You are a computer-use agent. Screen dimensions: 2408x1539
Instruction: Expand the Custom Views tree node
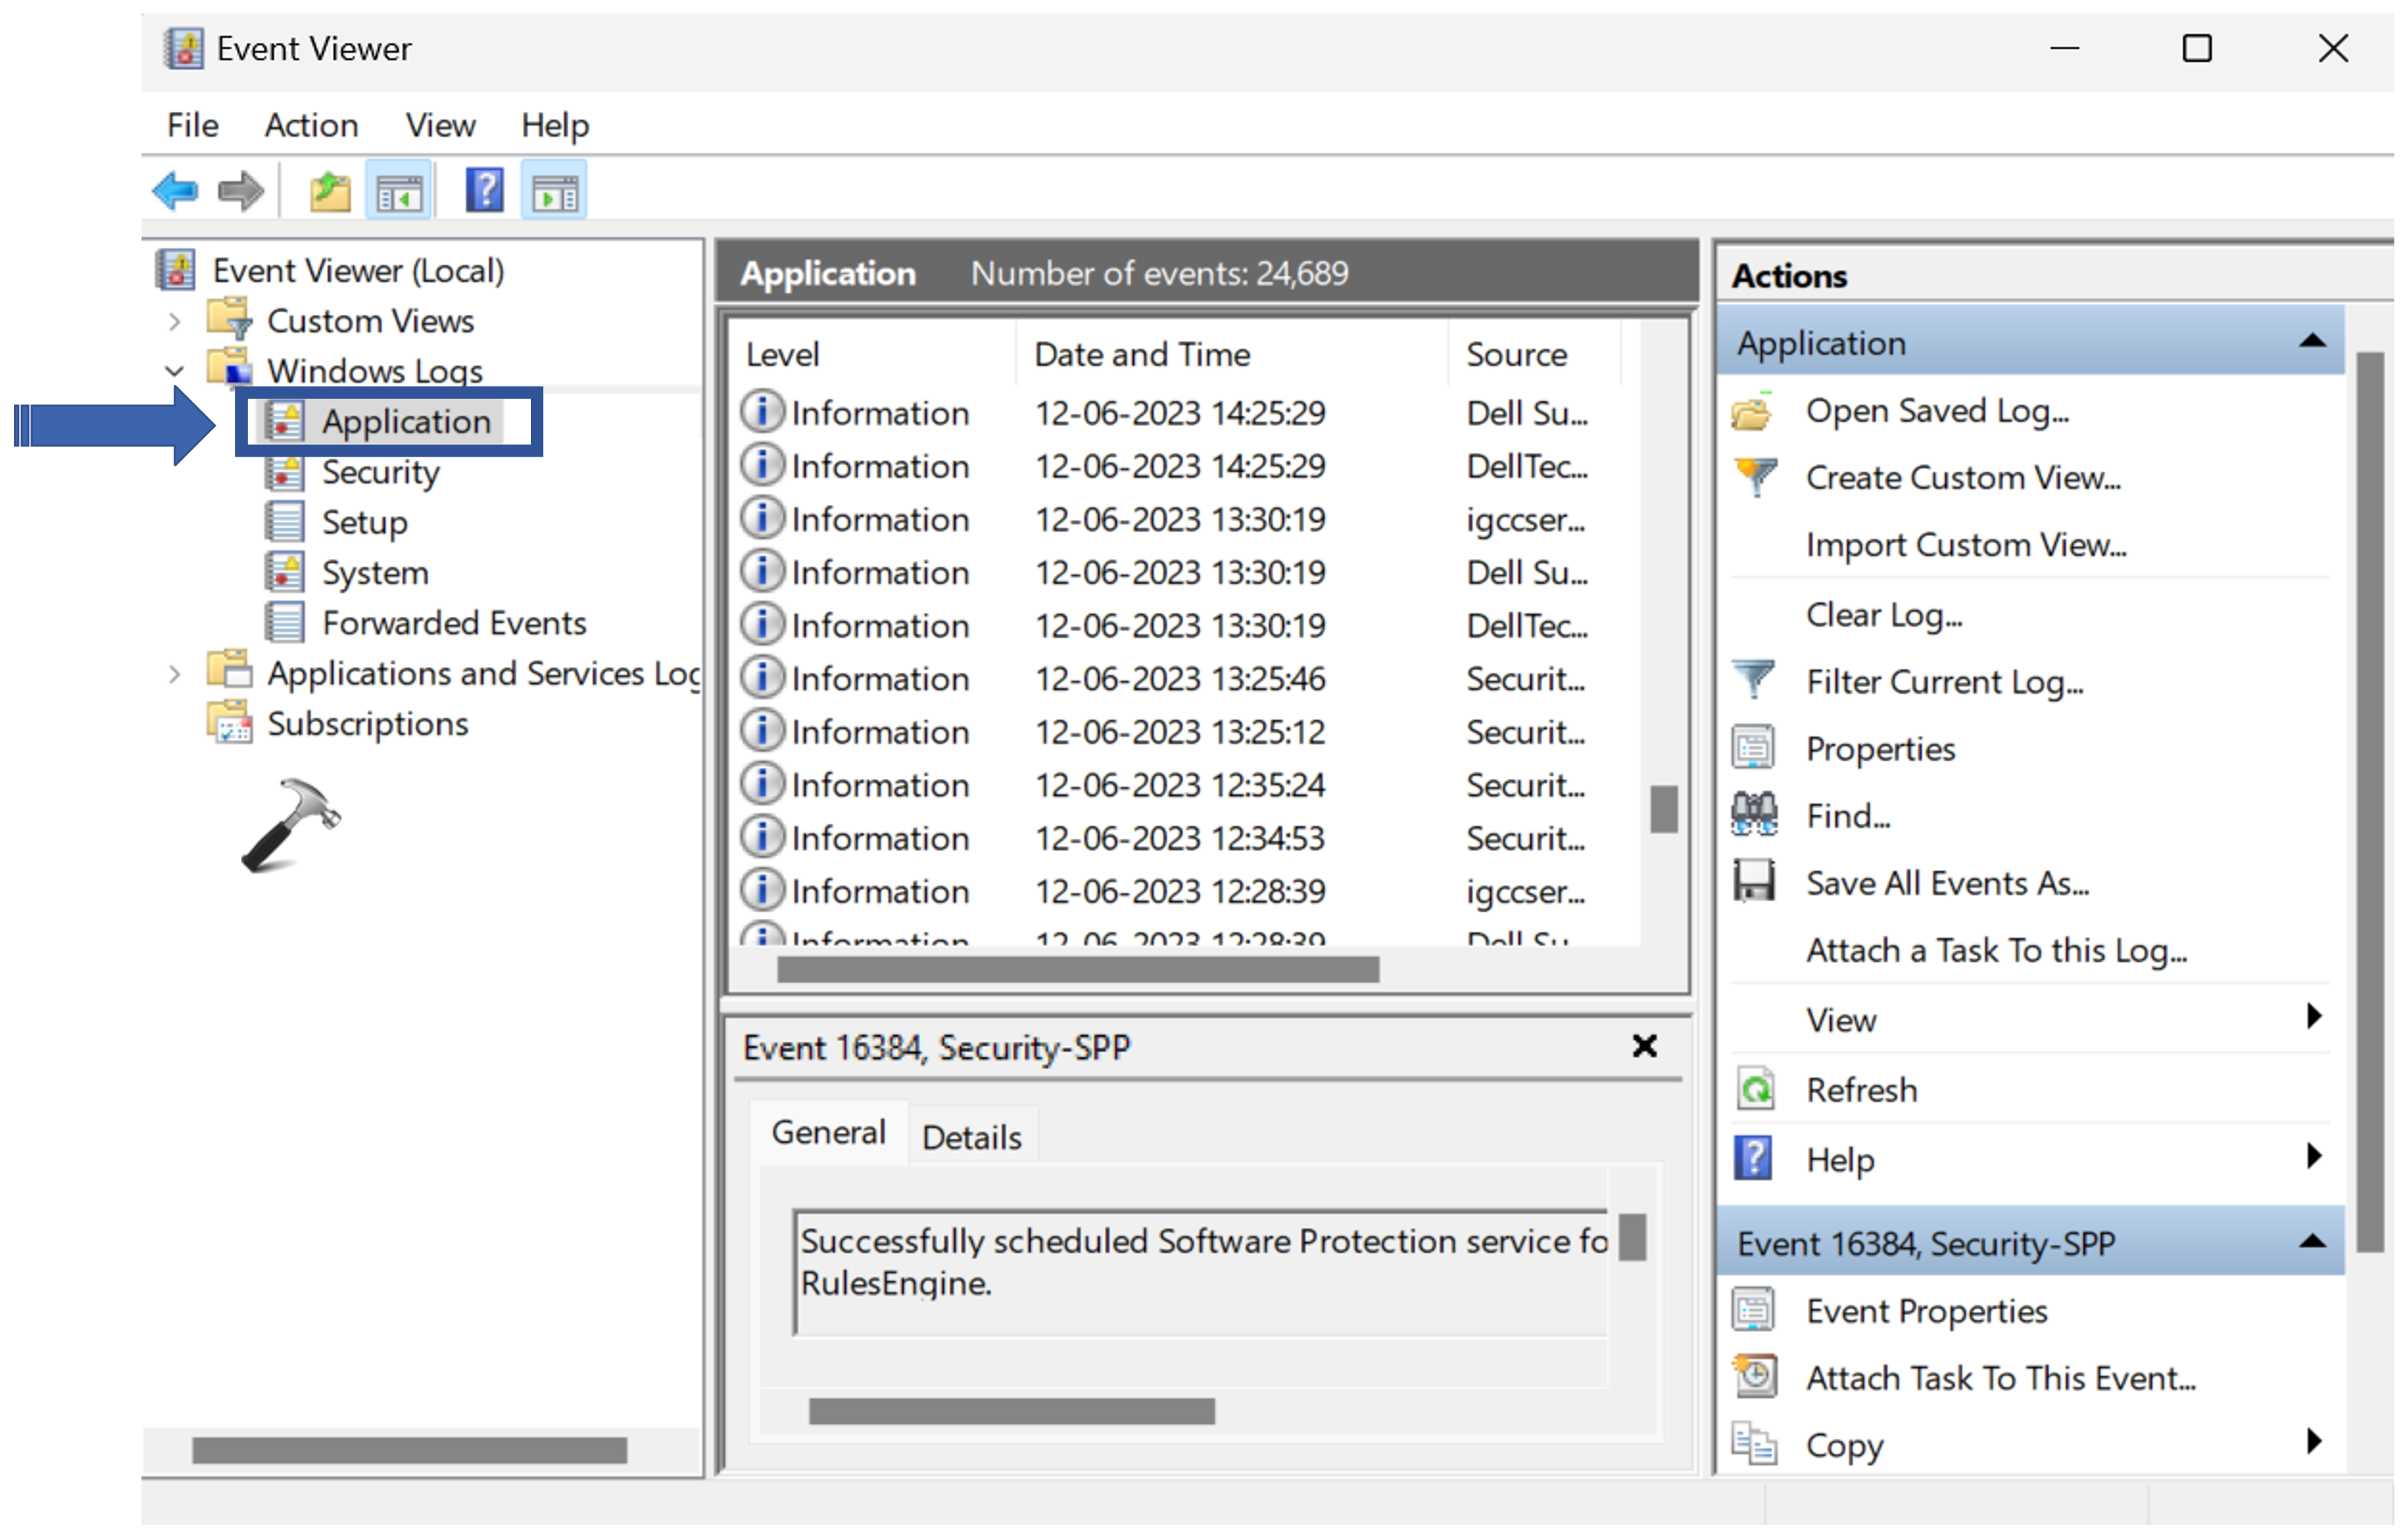click(x=174, y=321)
